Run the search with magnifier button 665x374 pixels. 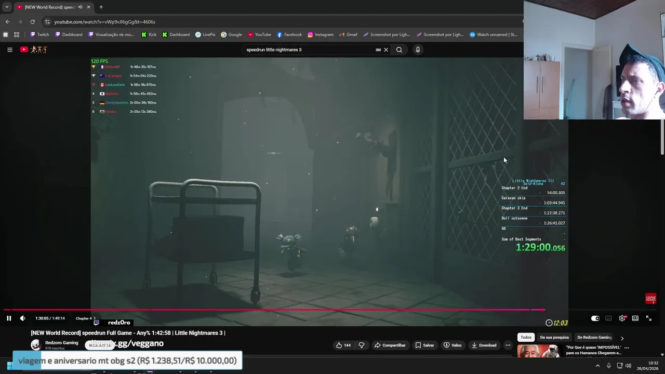(399, 50)
